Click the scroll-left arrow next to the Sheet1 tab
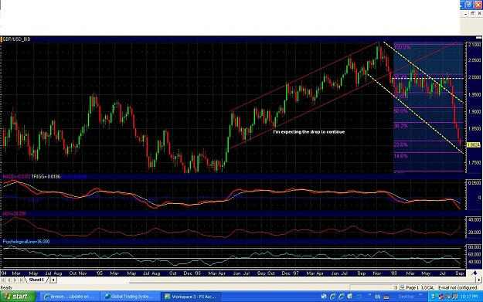The height and width of the screenshot is (302, 483). pos(53,280)
